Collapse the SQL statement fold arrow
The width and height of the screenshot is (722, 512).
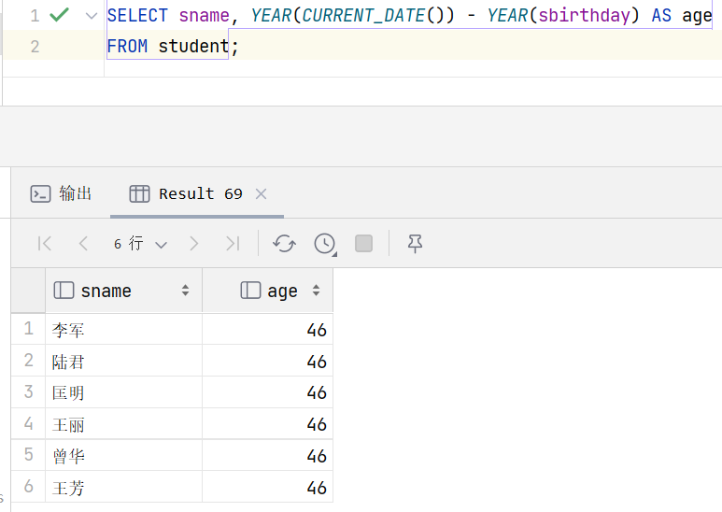92,16
